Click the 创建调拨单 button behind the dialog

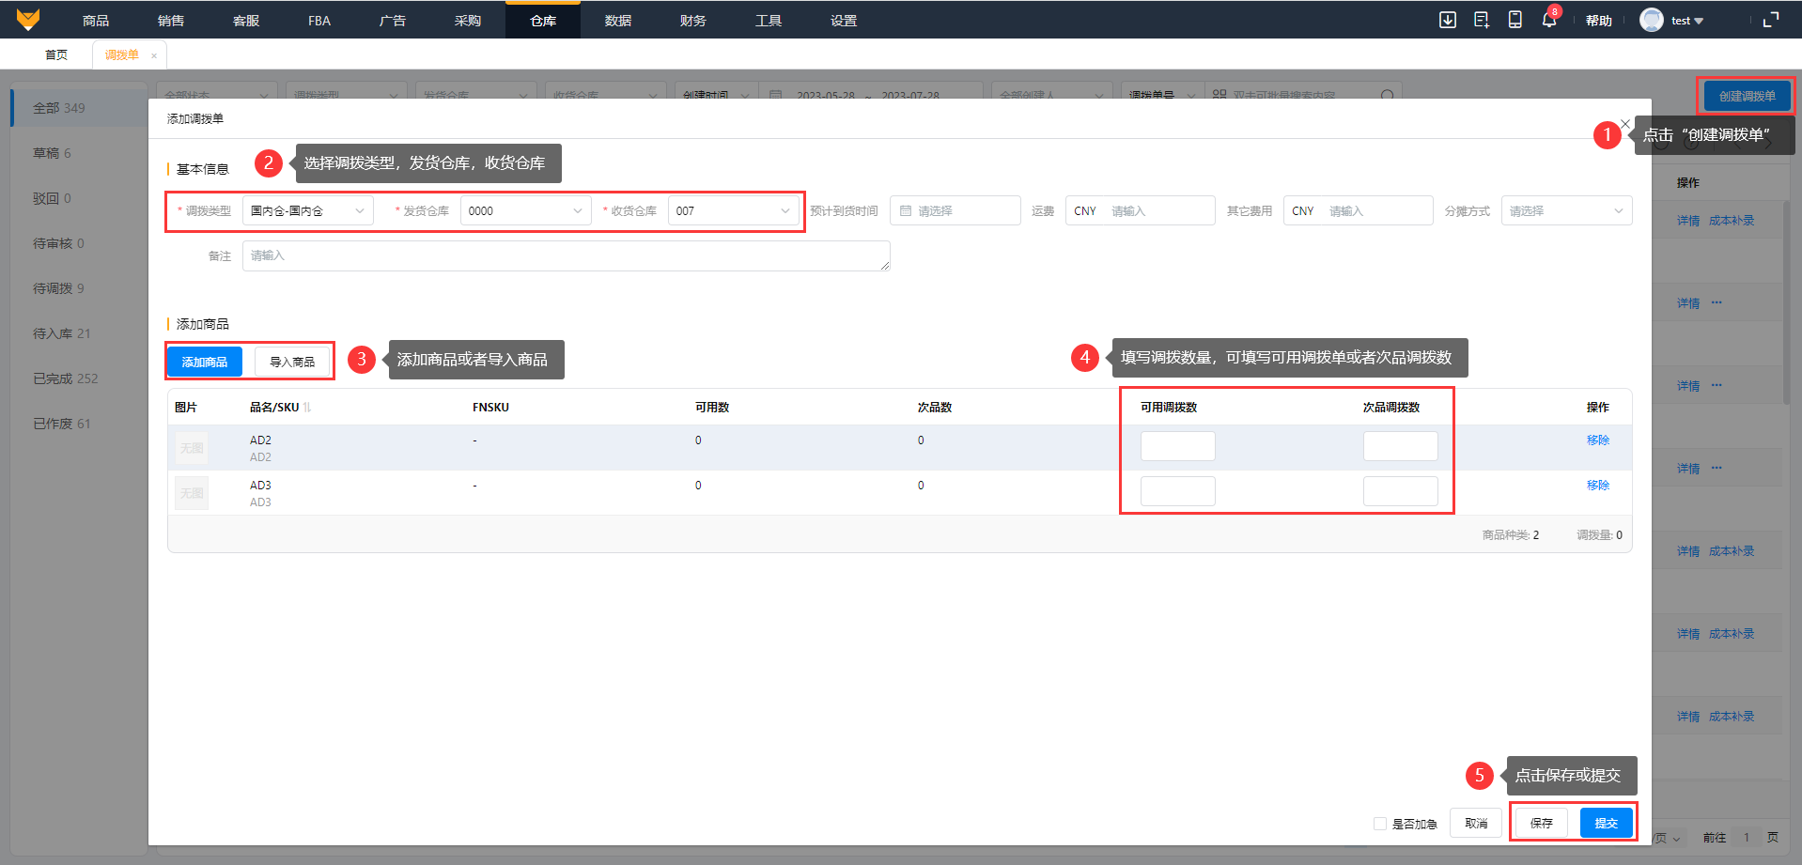1748,96
